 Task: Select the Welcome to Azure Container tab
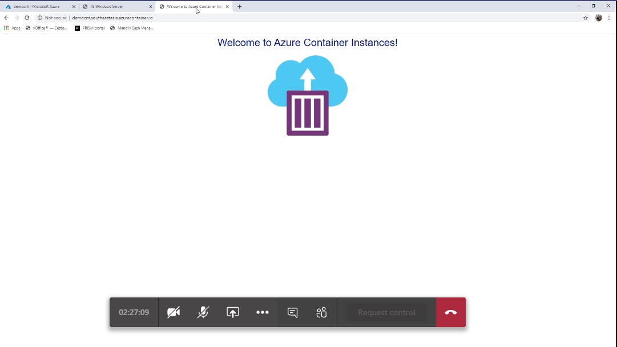point(195,7)
